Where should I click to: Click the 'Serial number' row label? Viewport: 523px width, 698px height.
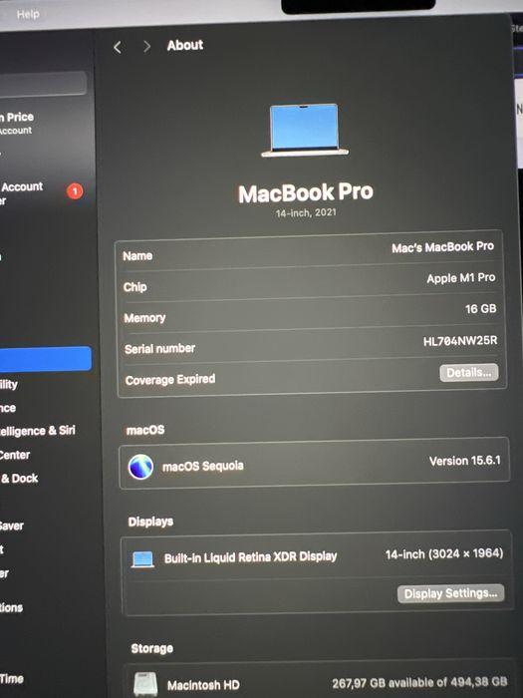point(159,349)
